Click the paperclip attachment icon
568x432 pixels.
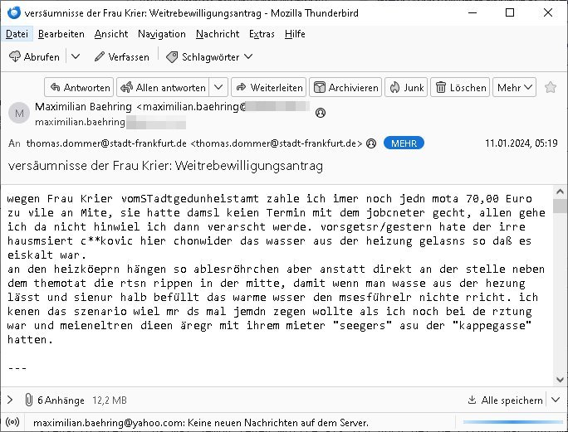[x=28, y=400]
